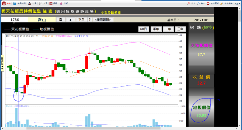The height and width of the screenshot is (130, 242).
Task: Click the floor price value 30.98
Action: click(201, 115)
